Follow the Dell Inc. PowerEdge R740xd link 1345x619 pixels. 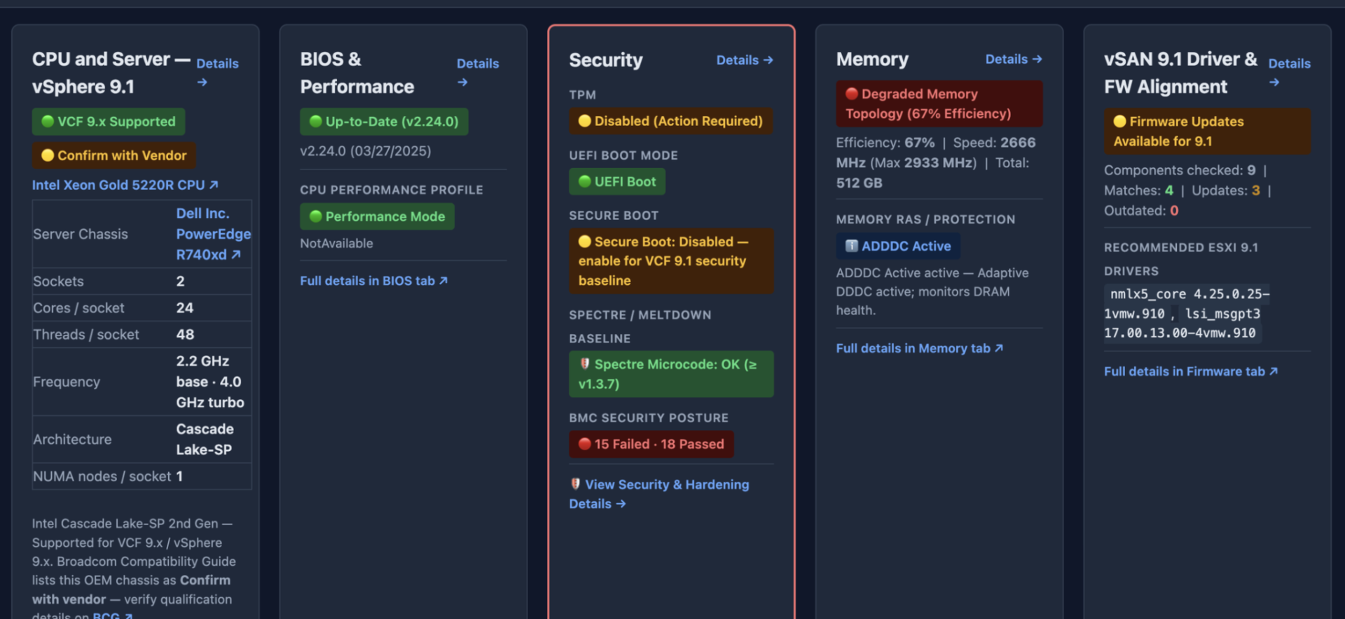point(213,234)
